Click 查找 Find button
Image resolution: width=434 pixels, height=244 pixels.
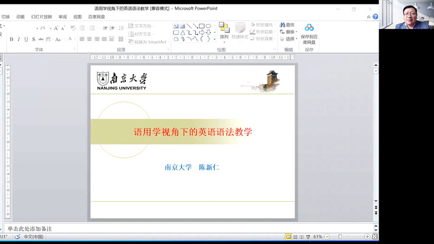[x=287, y=25]
